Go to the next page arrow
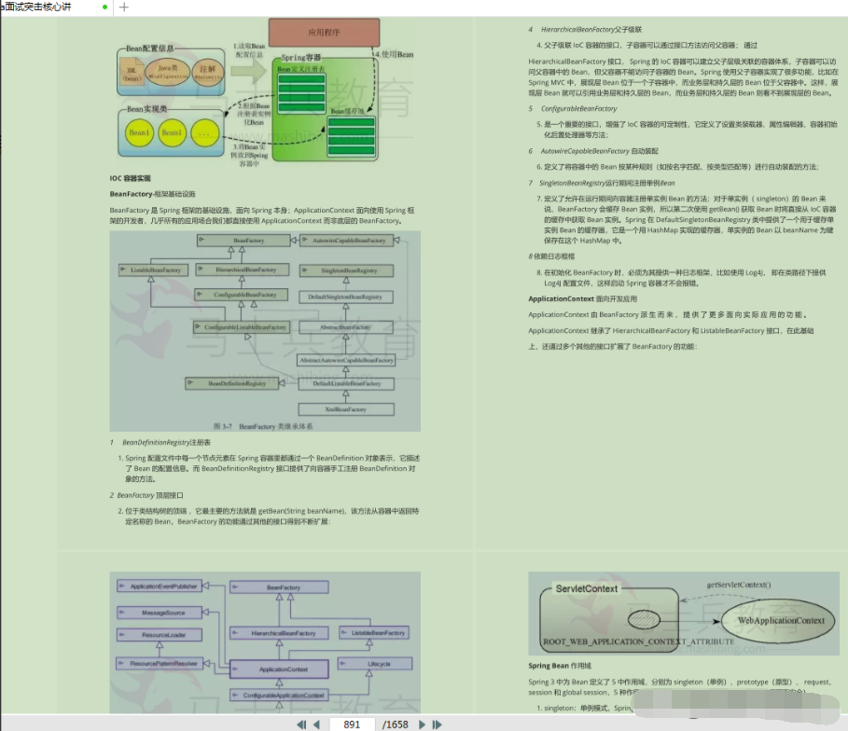The width and height of the screenshot is (848, 731). point(422,724)
